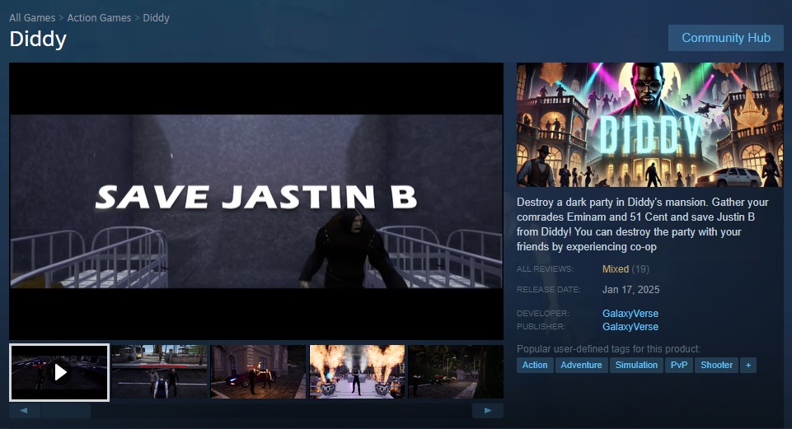This screenshot has width=792, height=429.
Task: Select the street scene screenshot thumbnail with three characters
Action: (x=159, y=372)
